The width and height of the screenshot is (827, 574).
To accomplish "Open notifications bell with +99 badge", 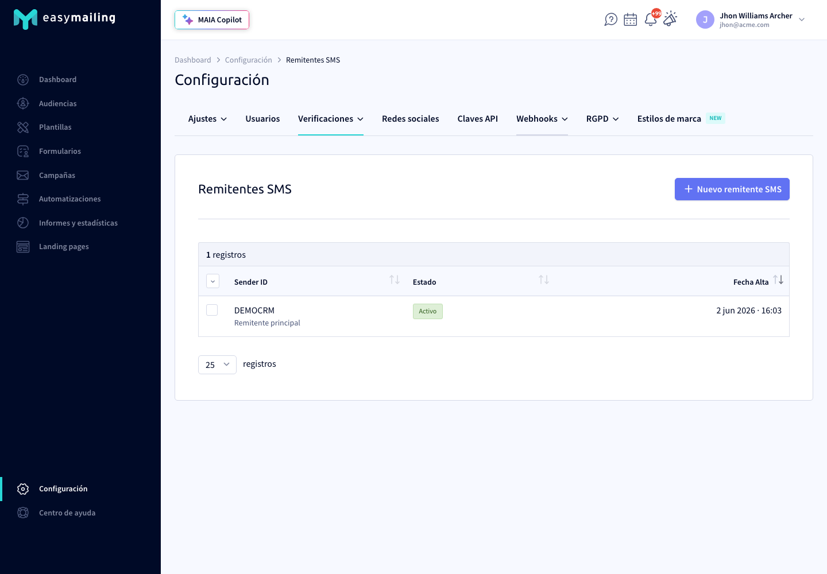I will tap(651, 19).
